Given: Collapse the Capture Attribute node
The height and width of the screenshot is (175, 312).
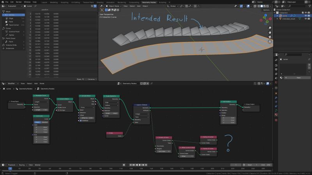Looking at the screenshot, I should coord(135,105).
